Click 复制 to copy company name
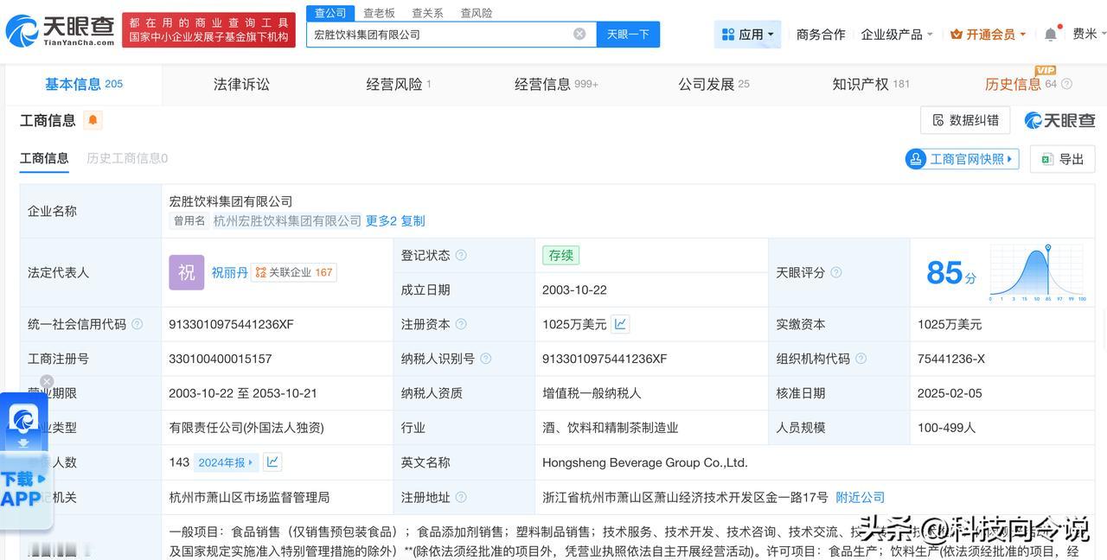Screen dimensions: 1107x560 click(413, 220)
